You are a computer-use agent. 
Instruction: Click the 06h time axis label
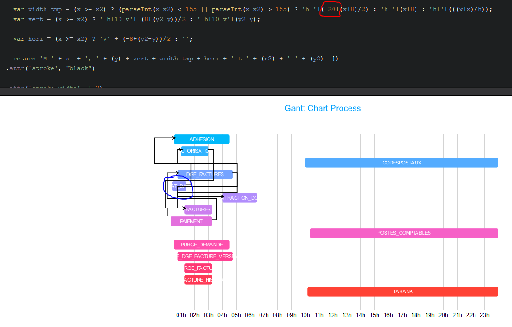[x=250, y=315]
